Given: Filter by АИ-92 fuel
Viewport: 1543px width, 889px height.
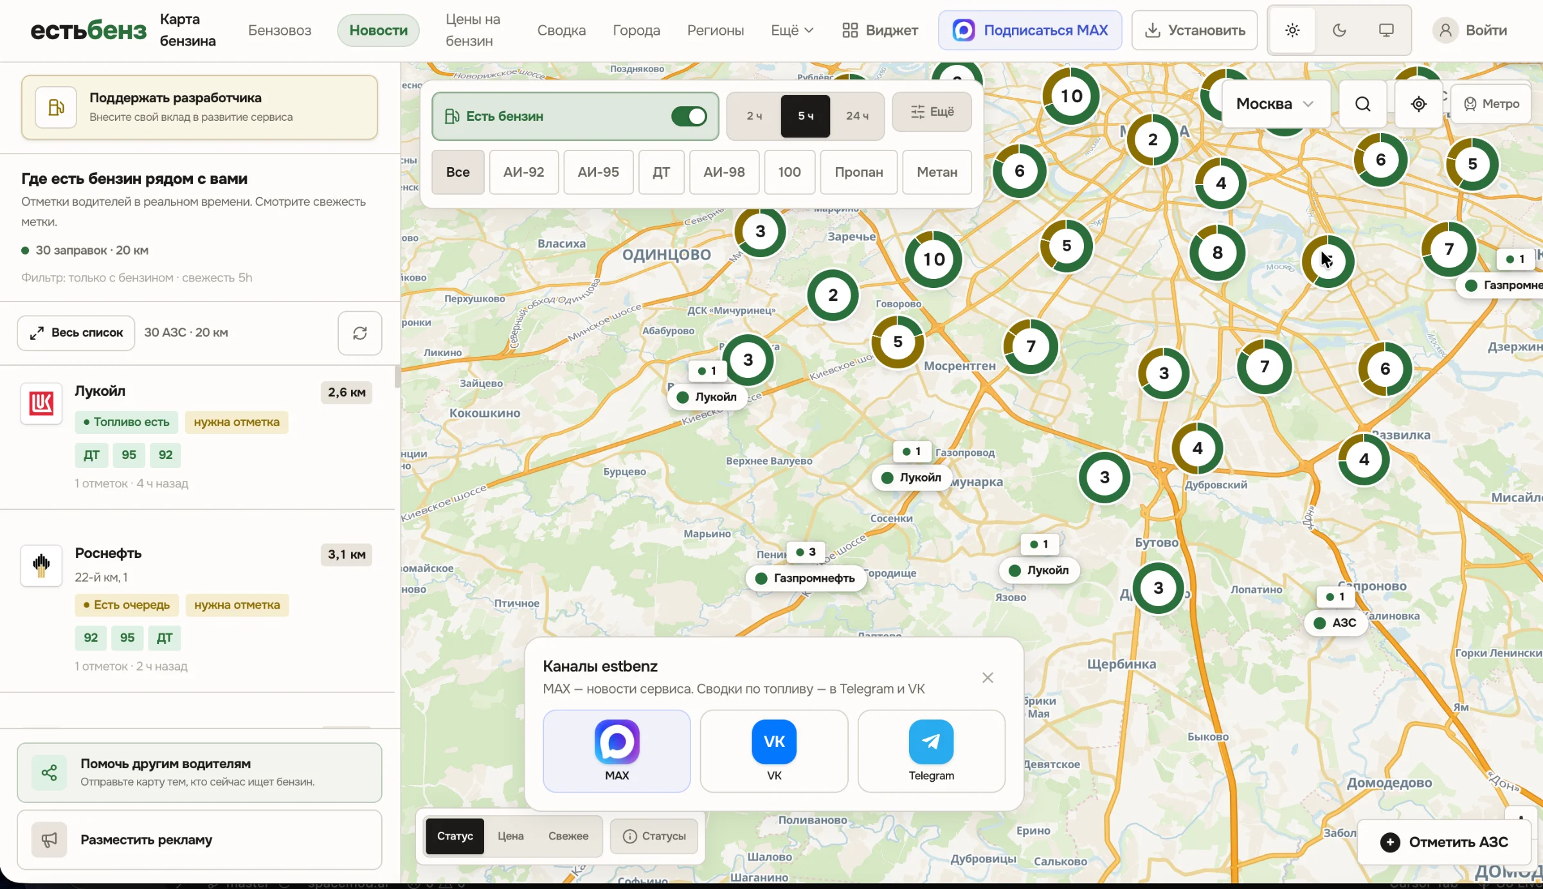Looking at the screenshot, I should coord(524,172).
